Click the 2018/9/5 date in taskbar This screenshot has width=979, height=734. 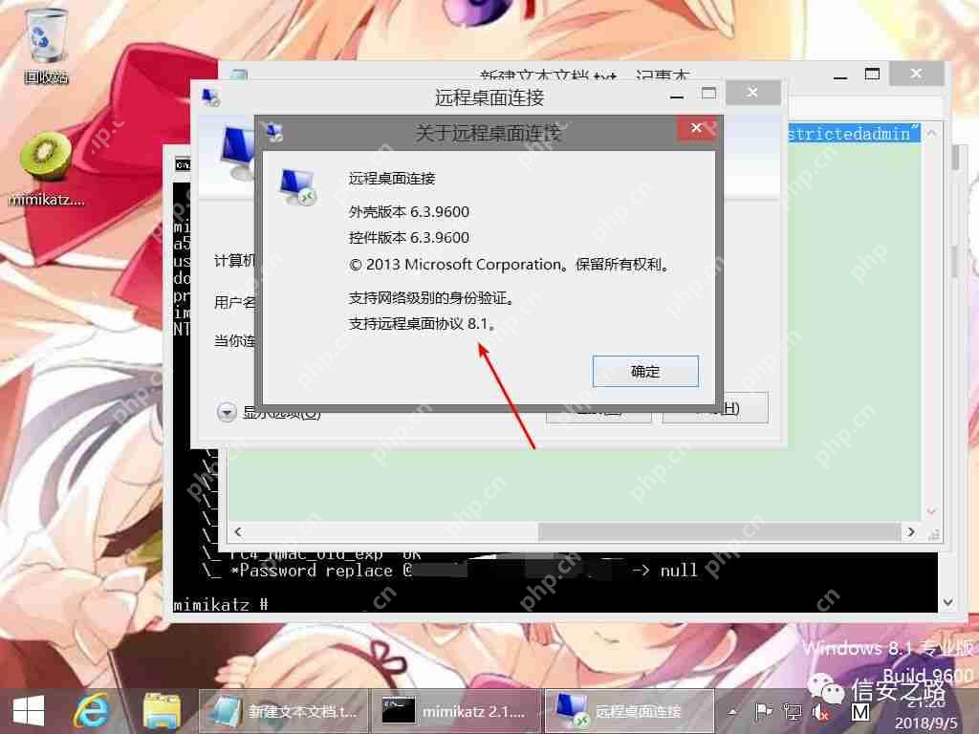[926, 723]
